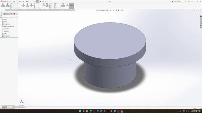
Task: Click the Search Commands field
Action: pos(179,1)
